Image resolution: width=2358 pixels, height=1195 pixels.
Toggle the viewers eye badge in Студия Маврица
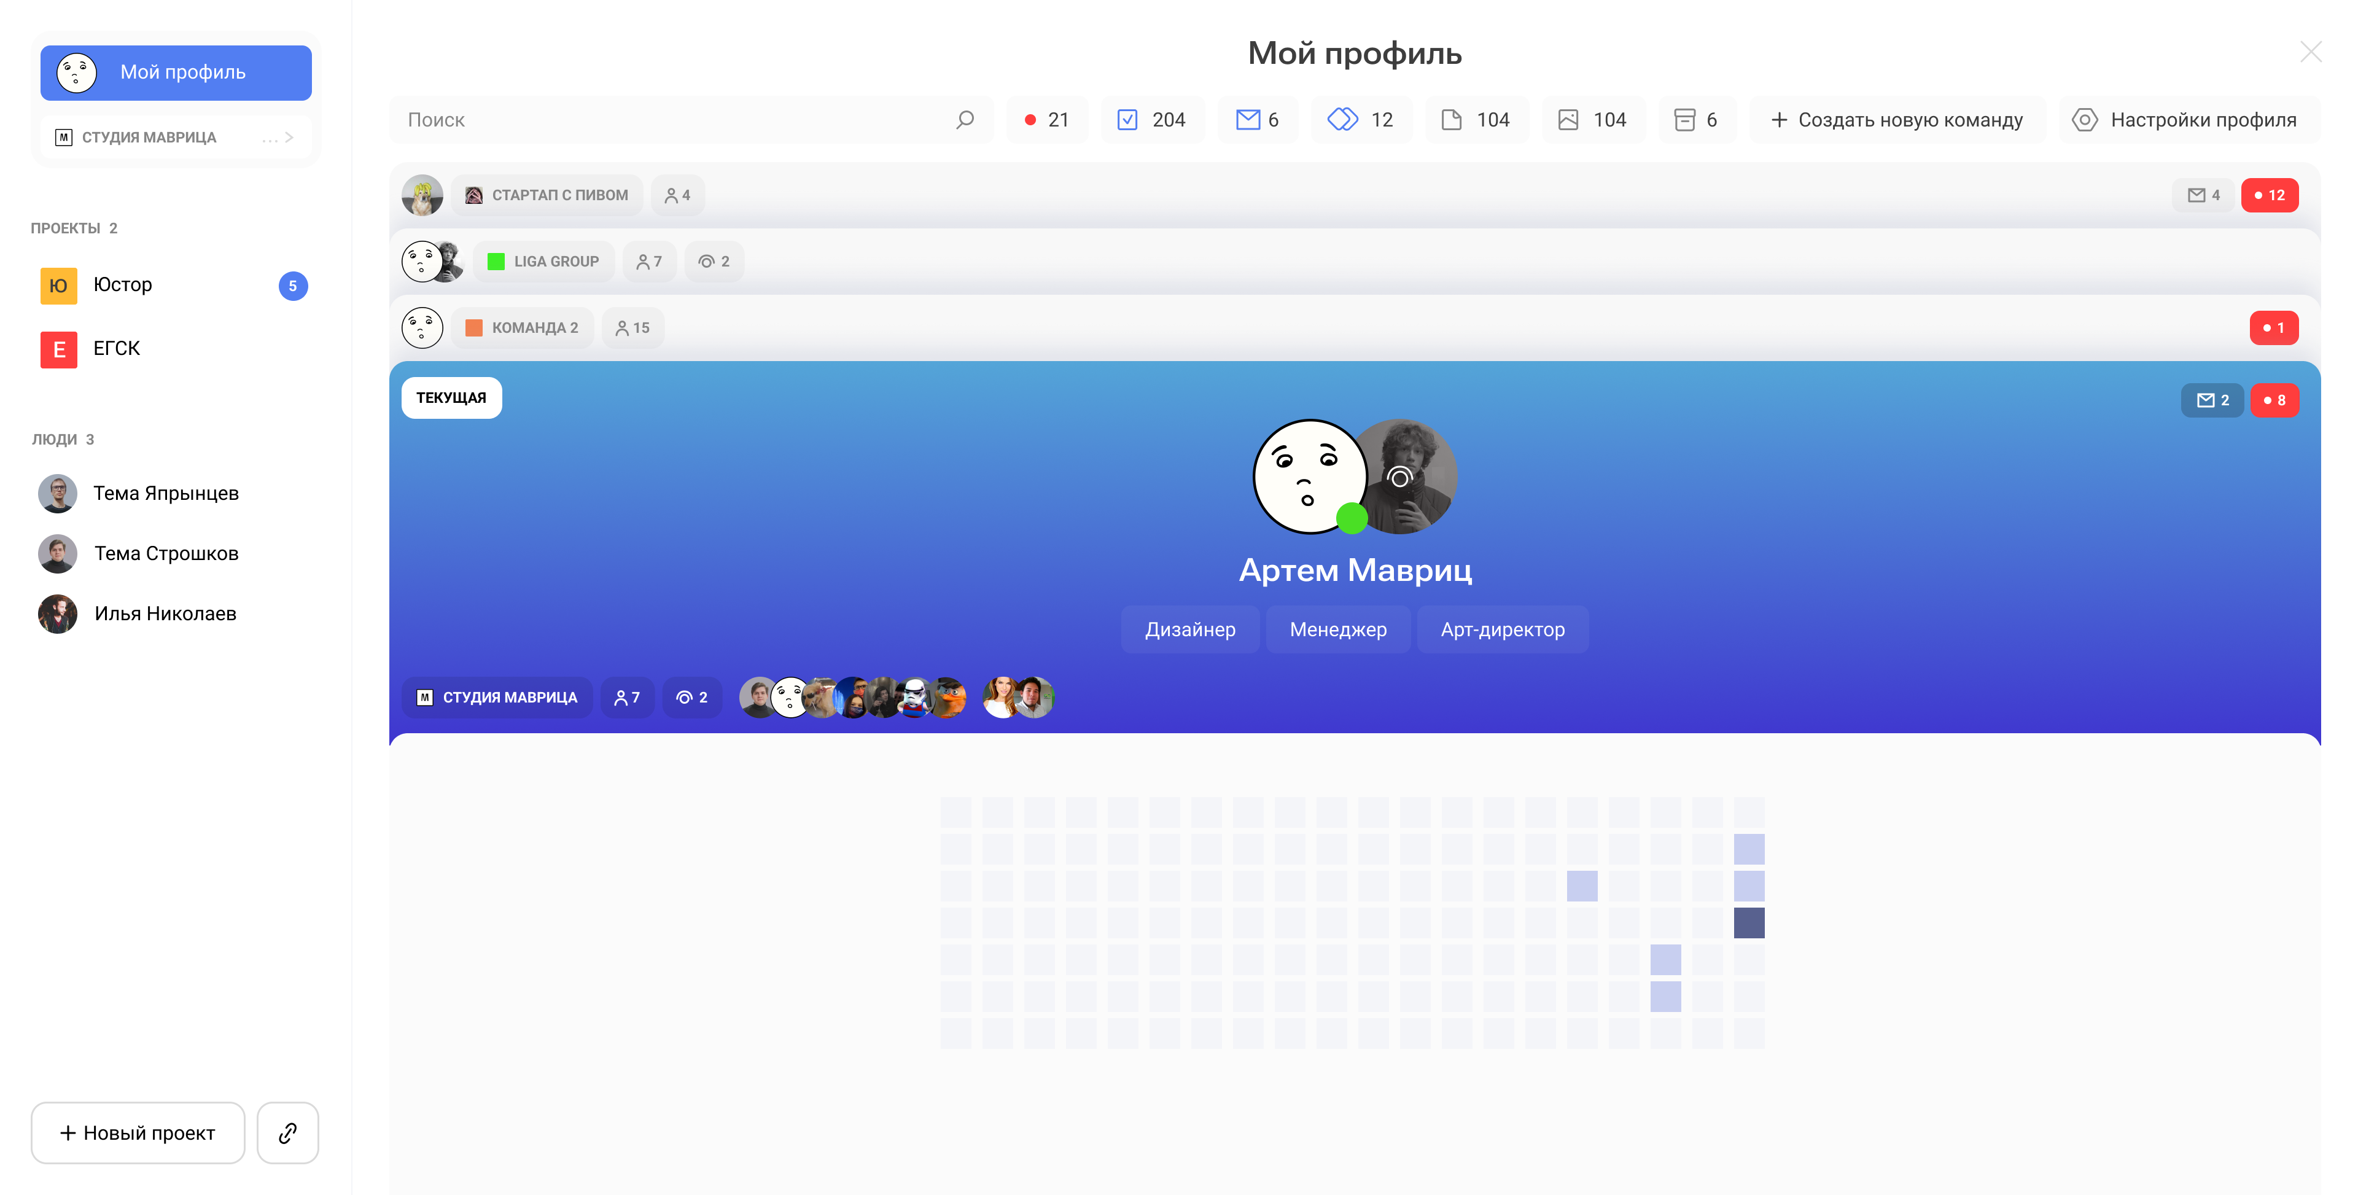[x=692, y=698]
